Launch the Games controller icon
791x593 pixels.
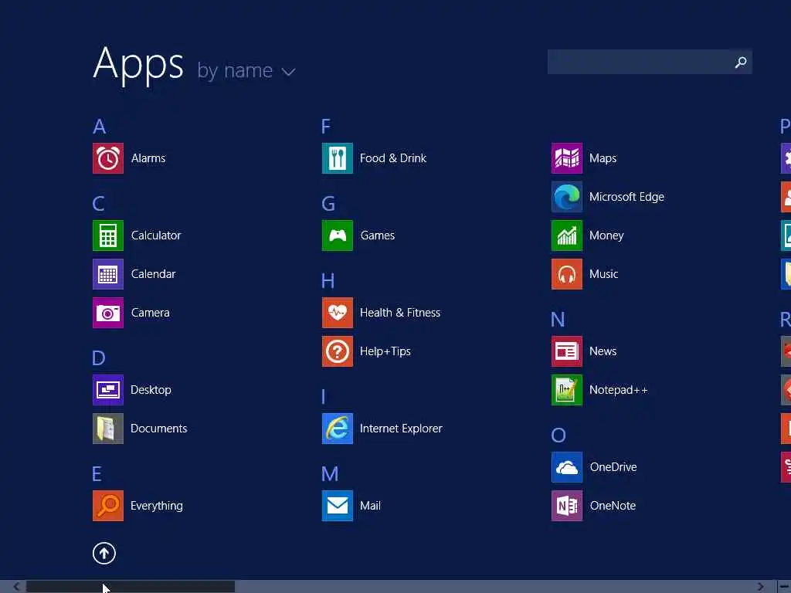pyautogui.click(x=338, y=236)
